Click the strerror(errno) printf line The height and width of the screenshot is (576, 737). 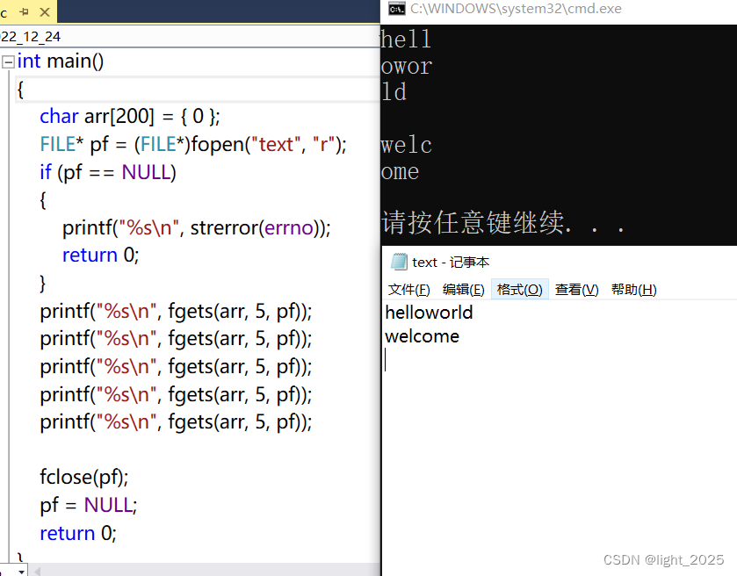tap(197, 228)
